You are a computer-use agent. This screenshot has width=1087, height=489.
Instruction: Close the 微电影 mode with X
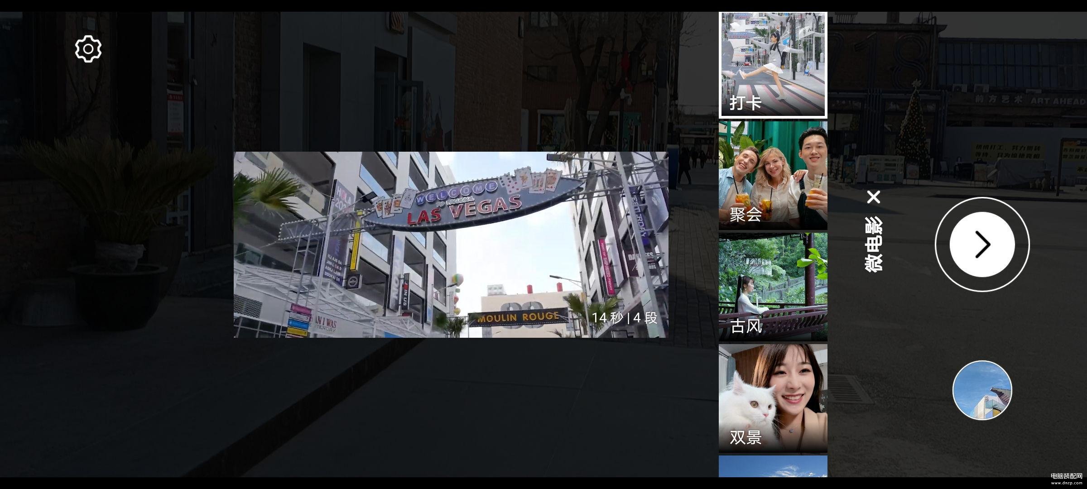click(874, 197)
